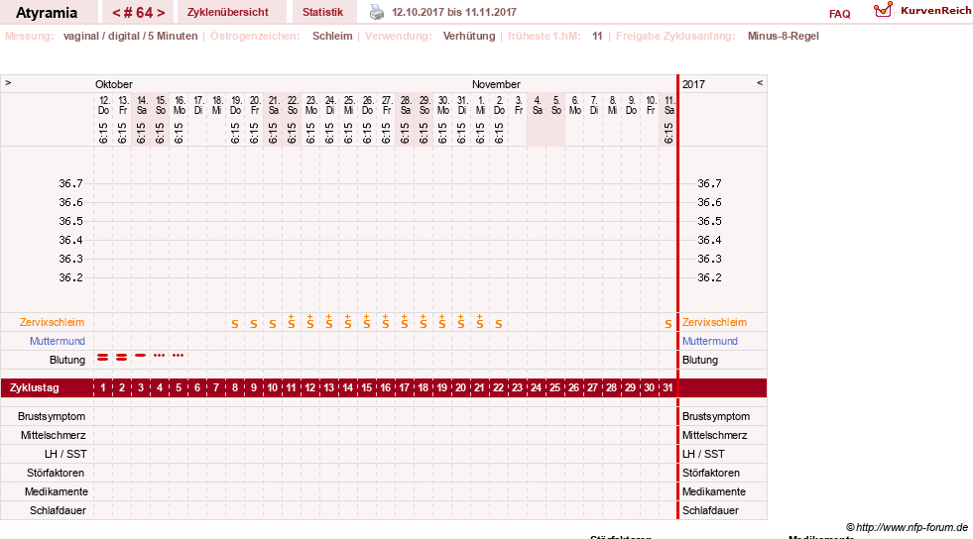Click the left LH / SST row label

click(x=65, y=454)
